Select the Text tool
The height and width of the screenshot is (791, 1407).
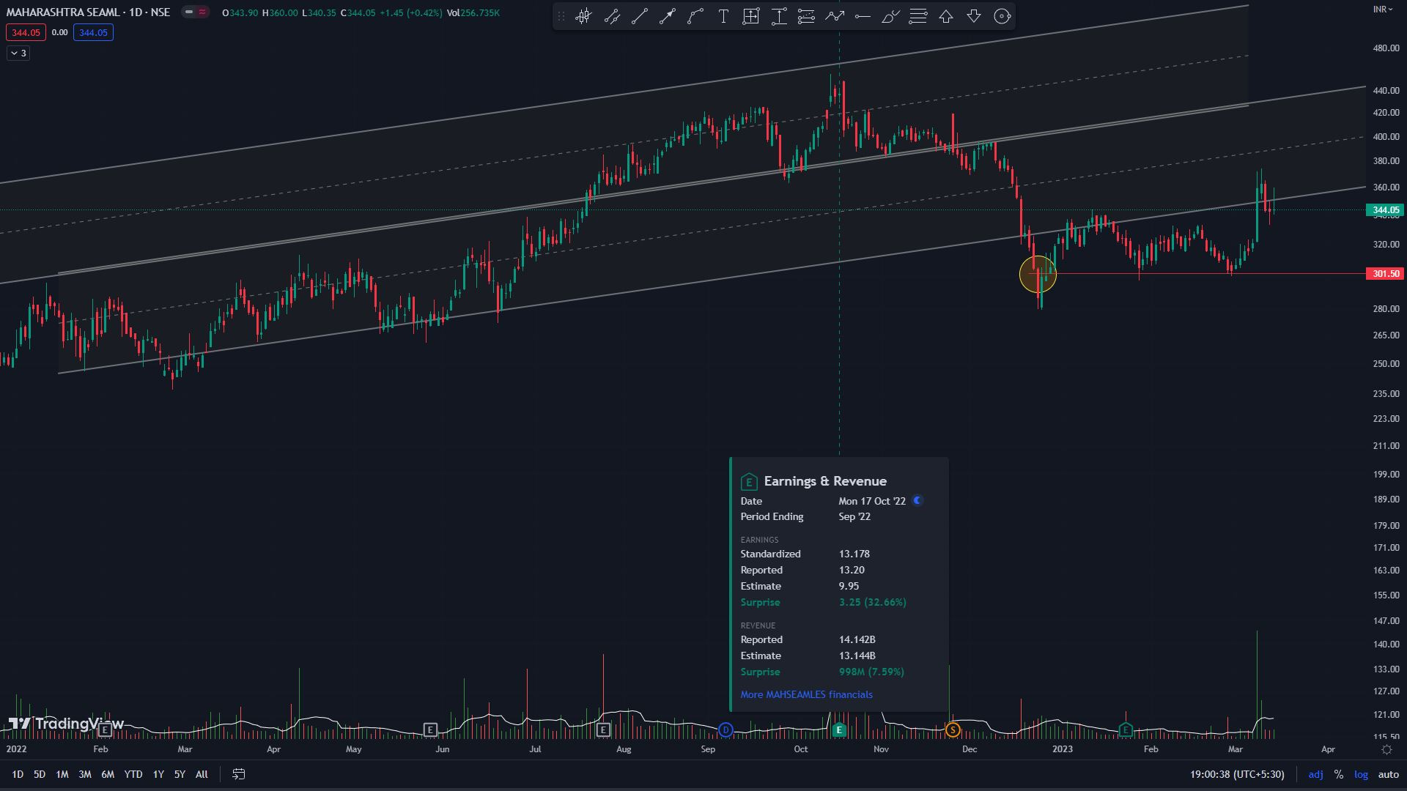point(723,16)
